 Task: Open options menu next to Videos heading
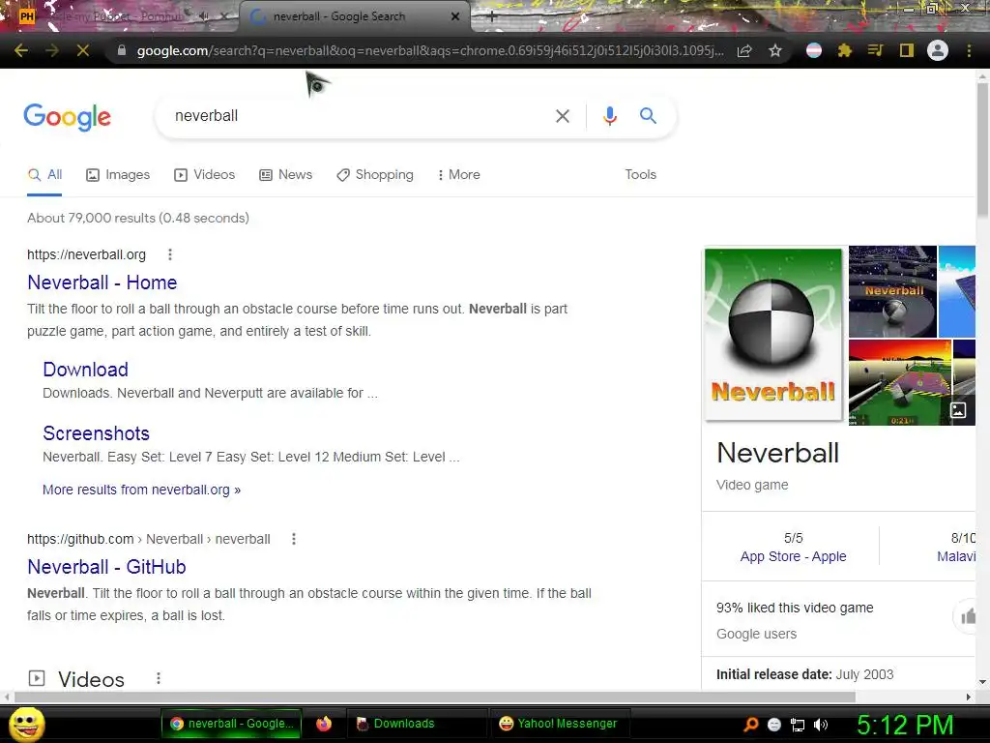point(159,678)
